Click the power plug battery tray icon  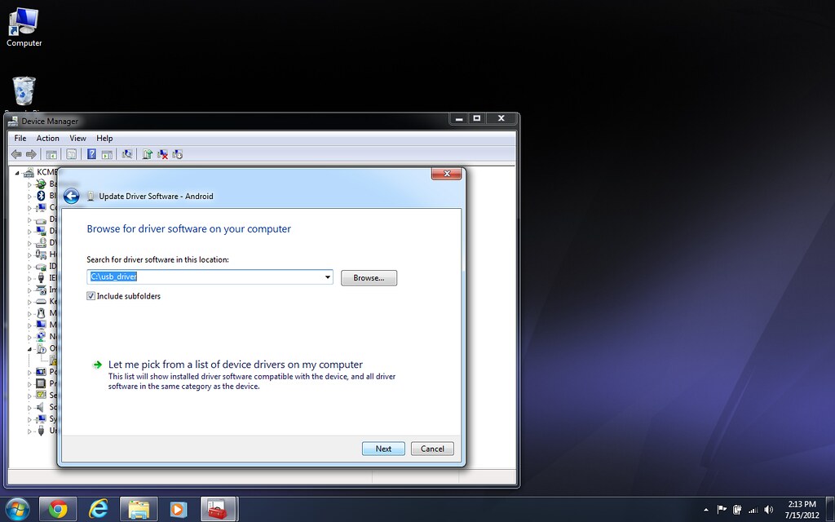[x=737, y=510]
